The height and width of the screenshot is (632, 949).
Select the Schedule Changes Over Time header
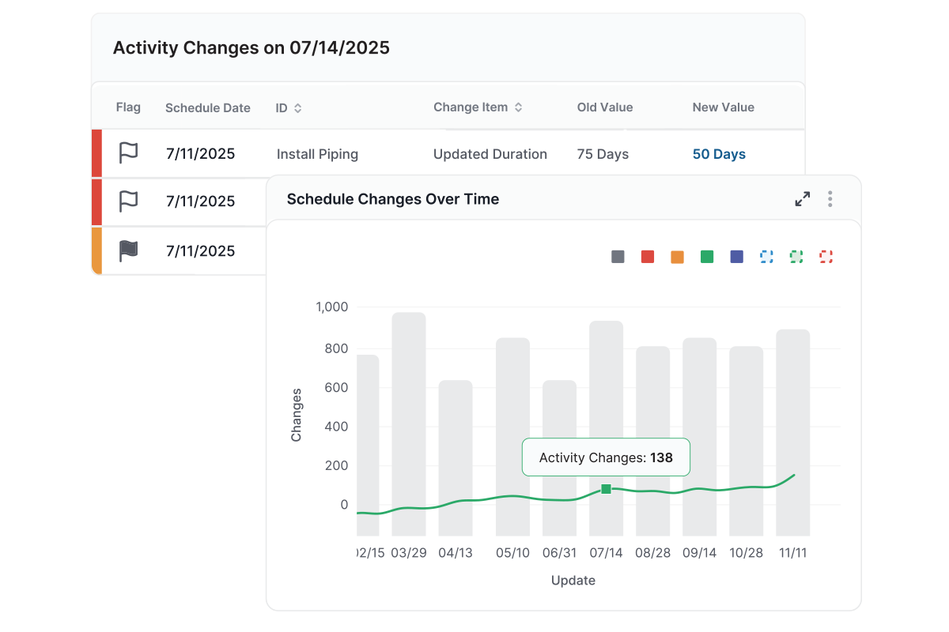[393, 199]
